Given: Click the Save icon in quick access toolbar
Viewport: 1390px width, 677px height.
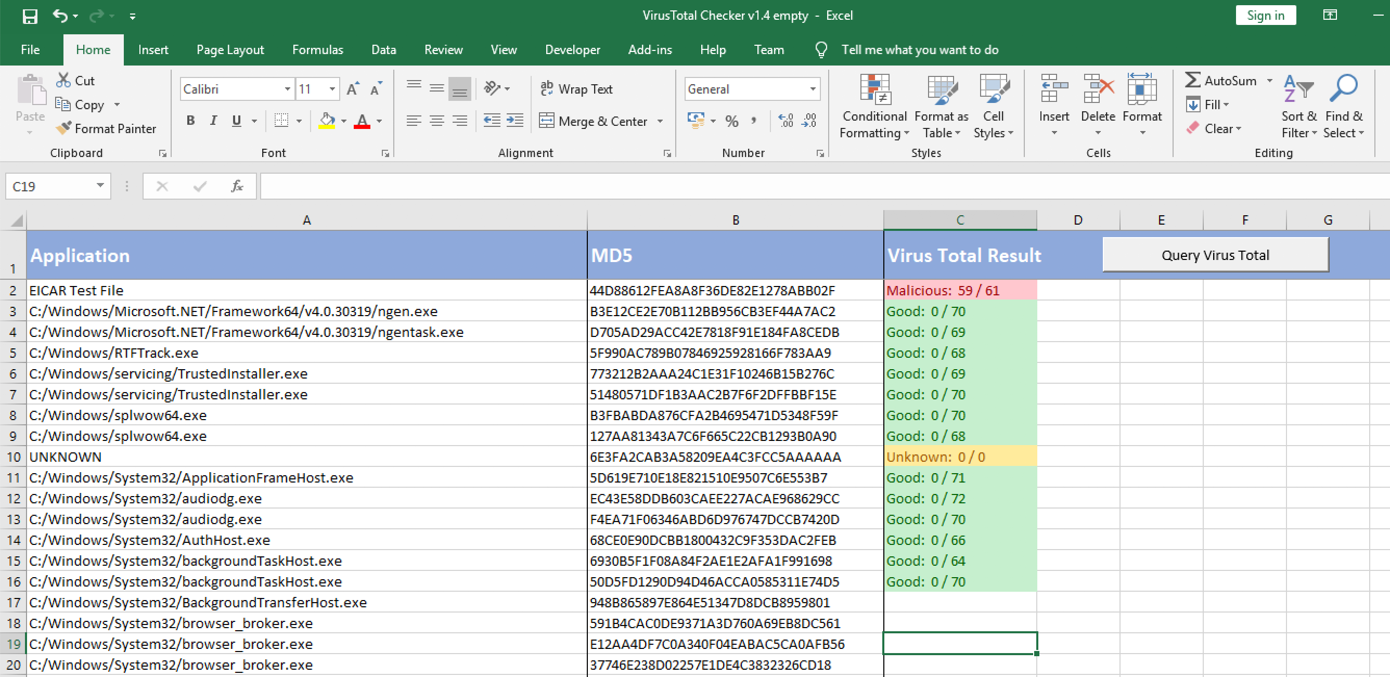Looking at the screenshot, I should pyautogui.click(x=30, y=16).
